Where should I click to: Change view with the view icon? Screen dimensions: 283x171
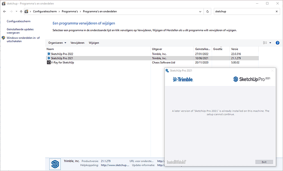click(x=265, y=43)
